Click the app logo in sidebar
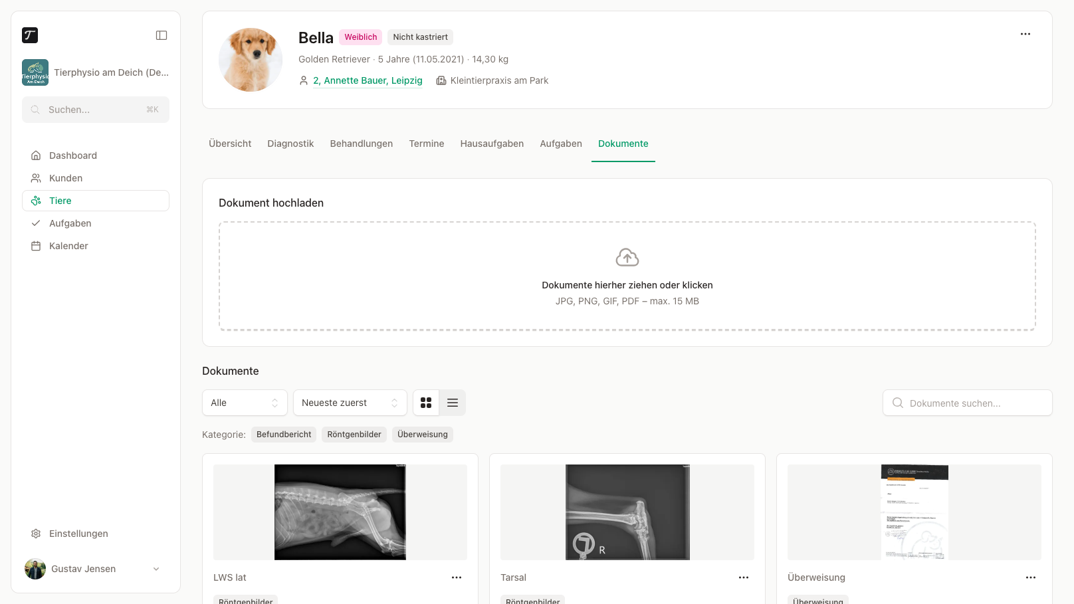 coord(30,35)
